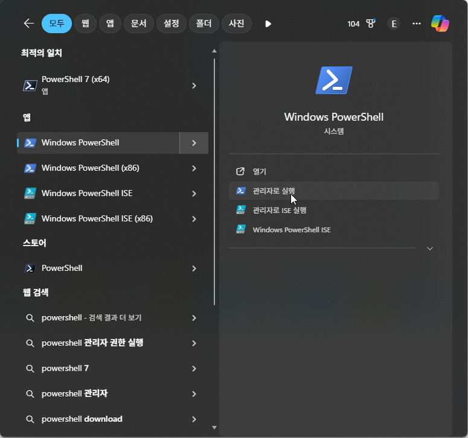Switch to the 웹 filter tab

[85, 24]
